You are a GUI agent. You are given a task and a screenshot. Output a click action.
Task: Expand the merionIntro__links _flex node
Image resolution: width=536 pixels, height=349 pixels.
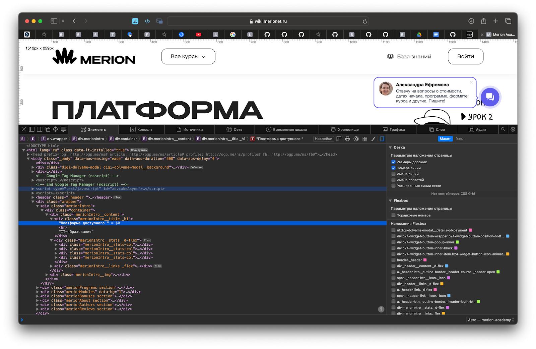pyautogui.click(x=51, y=266)
